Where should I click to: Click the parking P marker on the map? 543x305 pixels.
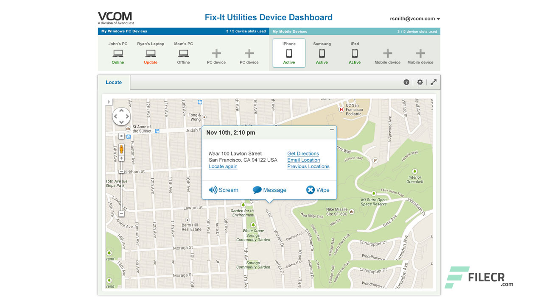click(x=375, y=161)
